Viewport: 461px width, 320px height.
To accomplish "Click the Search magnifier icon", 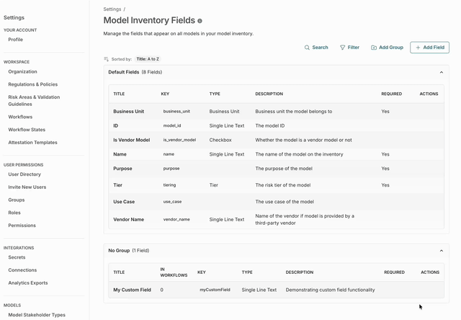I will point(307,48).
